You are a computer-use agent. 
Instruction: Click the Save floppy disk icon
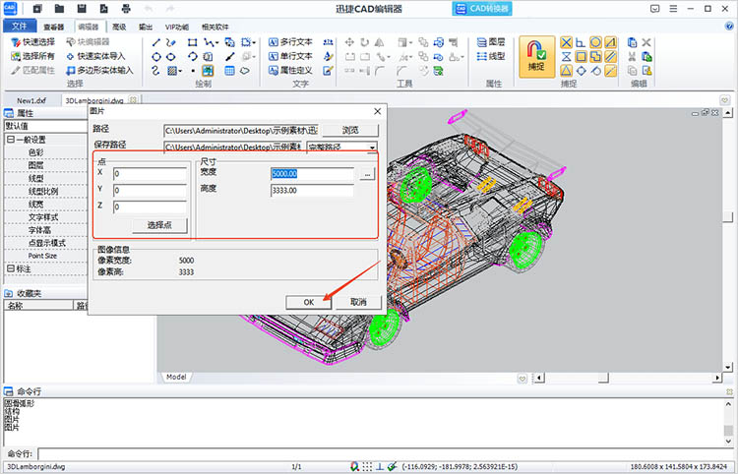coord(82,9)
